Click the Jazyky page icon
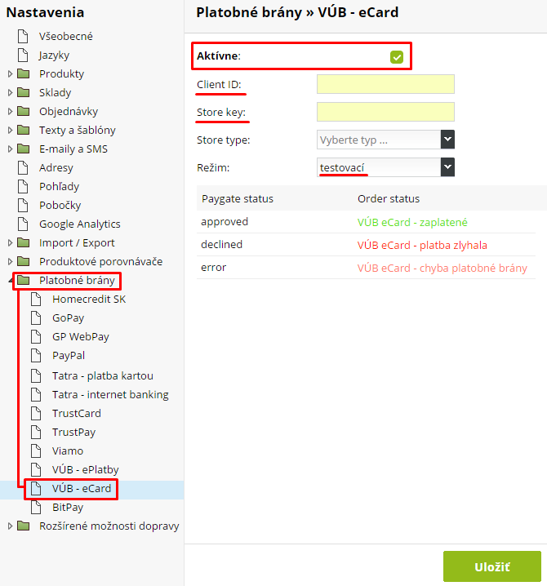The image size is (547, 586). pos(23,55)
